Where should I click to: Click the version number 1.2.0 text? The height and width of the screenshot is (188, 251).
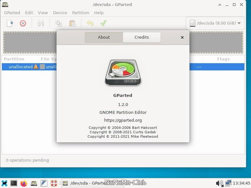click(x=123, y=105)
